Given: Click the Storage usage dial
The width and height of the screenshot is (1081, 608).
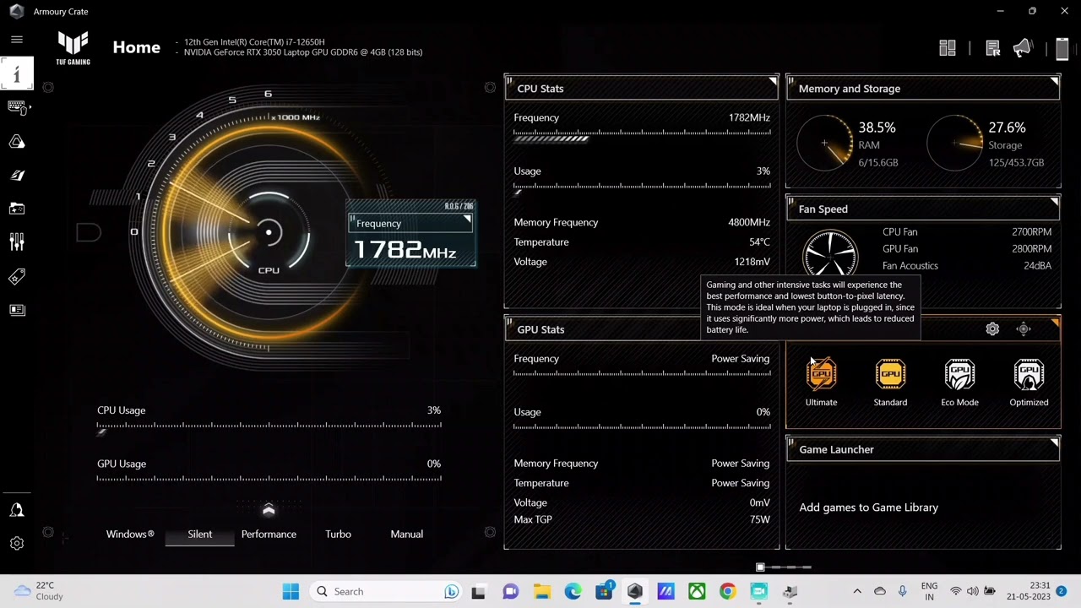Looking at the screenshot, I should pos(954,144).
